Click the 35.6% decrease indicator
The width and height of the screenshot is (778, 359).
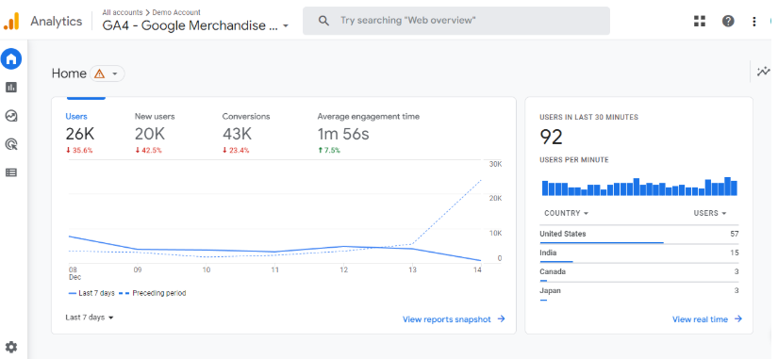click(x=79, y=150)
